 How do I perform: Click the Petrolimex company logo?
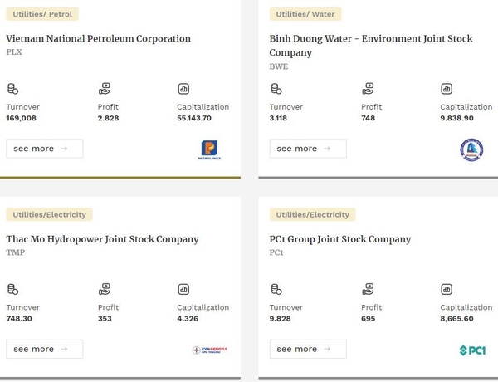(209, 149)
